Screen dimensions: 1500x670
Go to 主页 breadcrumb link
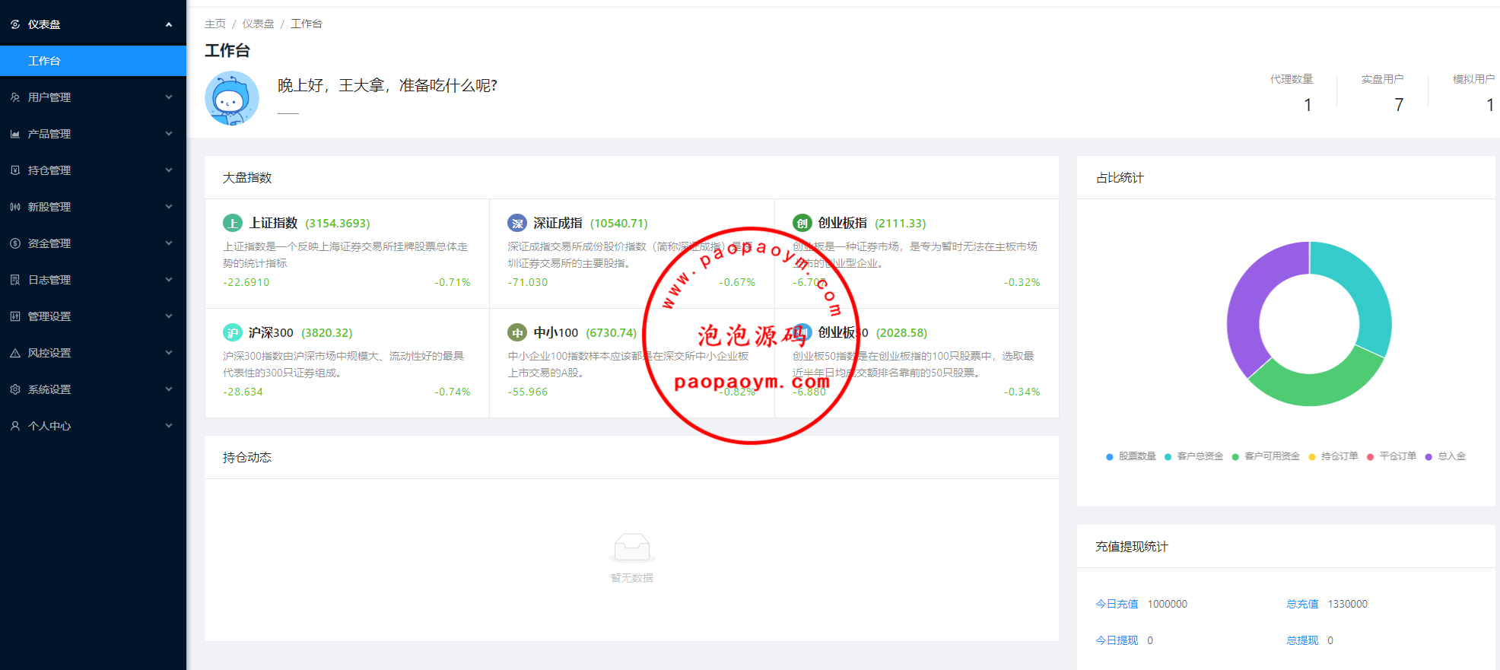click(215, 24)
